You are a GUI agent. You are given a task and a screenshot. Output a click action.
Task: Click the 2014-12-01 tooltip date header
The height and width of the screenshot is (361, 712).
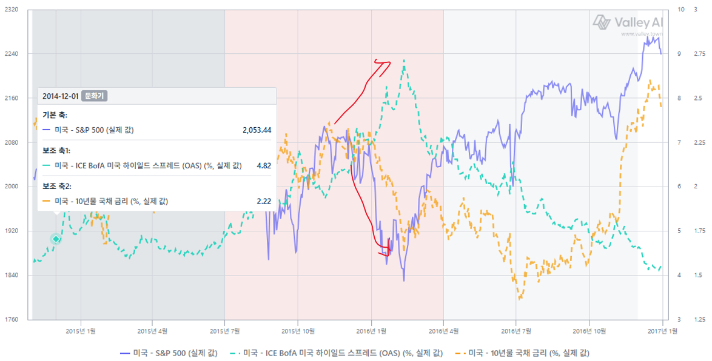[x=61, y=96]
